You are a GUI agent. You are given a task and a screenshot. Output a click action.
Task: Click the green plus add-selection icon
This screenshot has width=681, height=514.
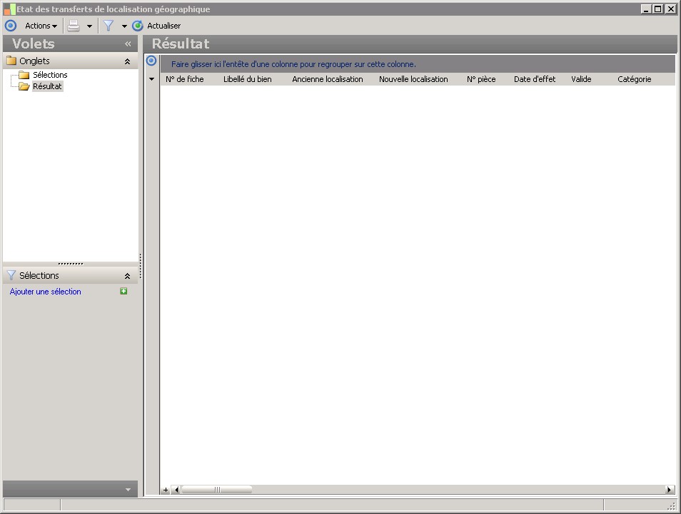point(123,292)
